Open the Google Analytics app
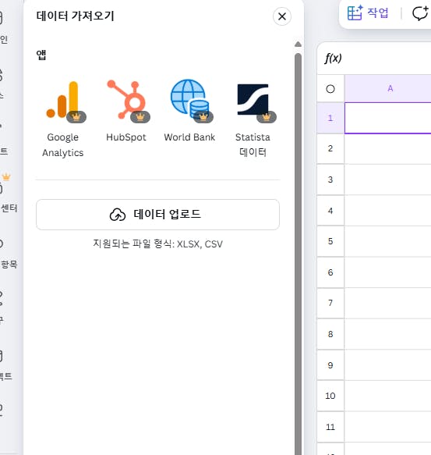 point(63,119)
